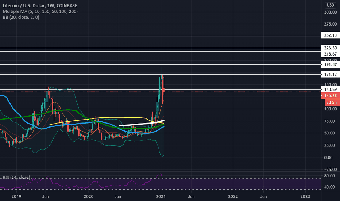Click the red 135.28 current price label
The width and height of the screenshot is (340, 201).
[330, 96]
